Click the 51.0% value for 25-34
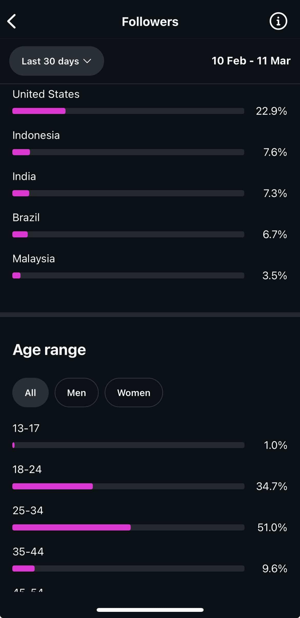 tap(272, 527)
